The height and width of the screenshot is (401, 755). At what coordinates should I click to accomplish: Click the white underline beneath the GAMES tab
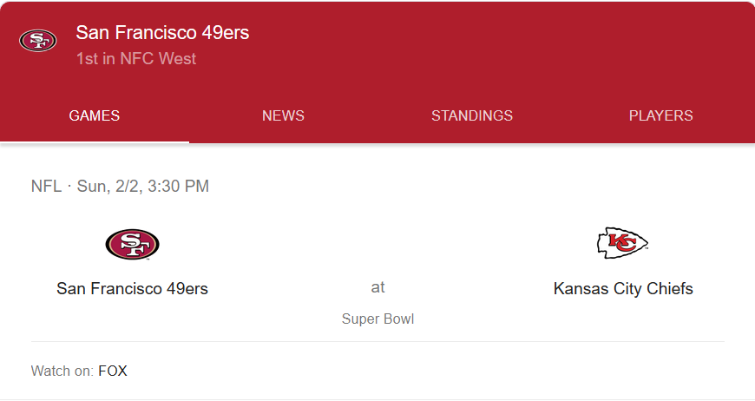[x=95, y=141]
